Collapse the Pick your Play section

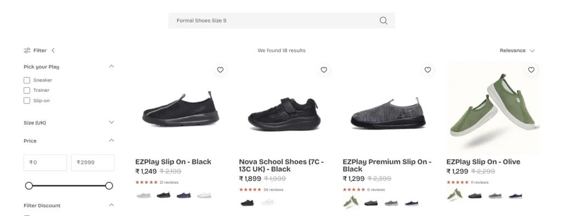click(111, 66)
